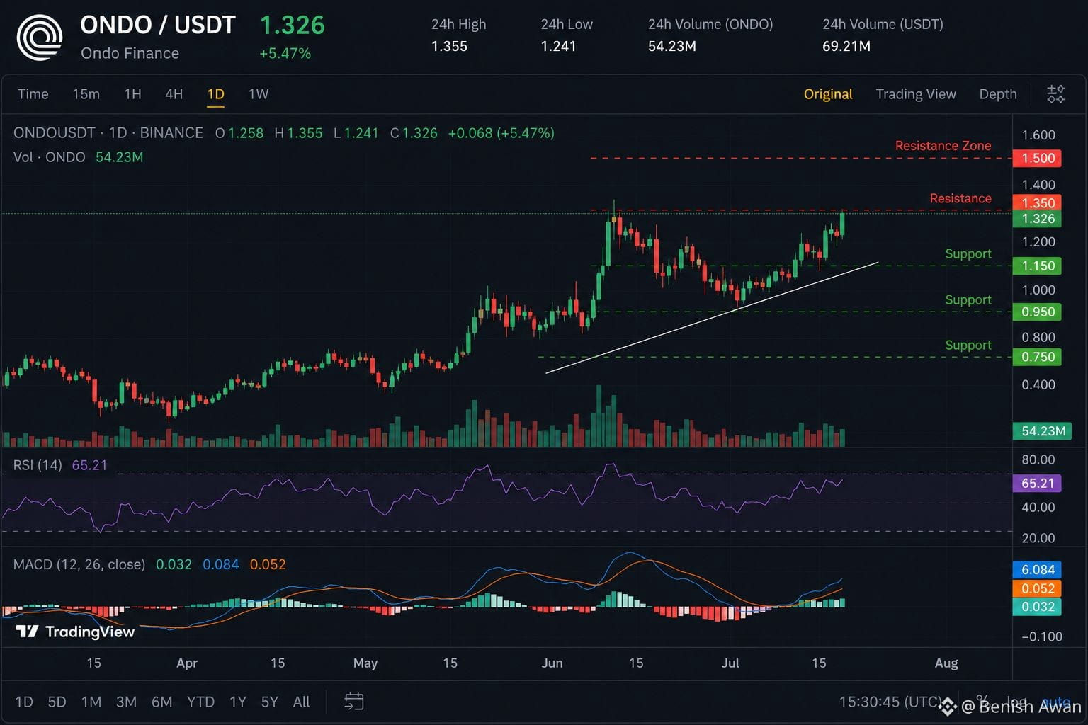
Task: Click the Jun label on the time axis
Action: coord(552,663)
